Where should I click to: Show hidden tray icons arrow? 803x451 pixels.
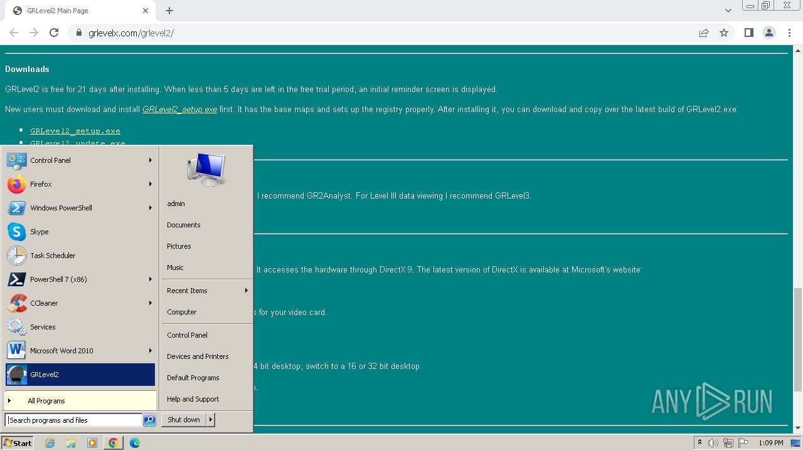click(x=699, y=443)
